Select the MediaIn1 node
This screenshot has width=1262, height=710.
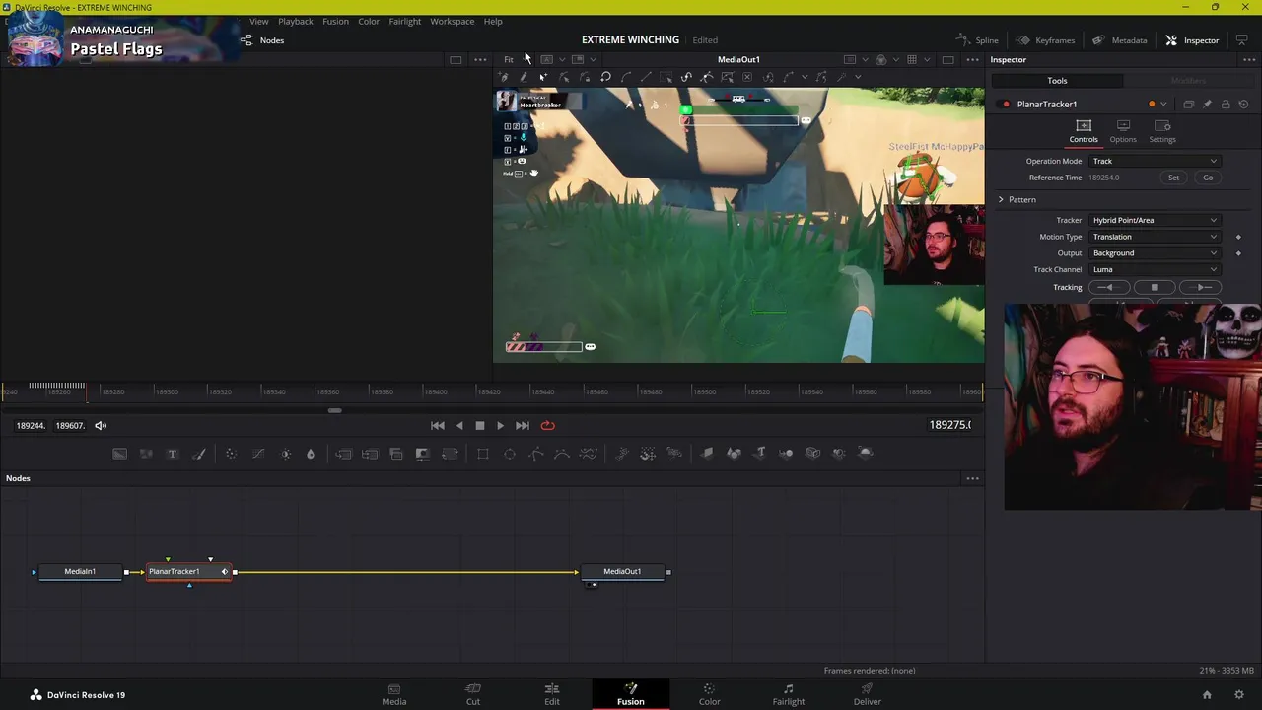point(80,572)
